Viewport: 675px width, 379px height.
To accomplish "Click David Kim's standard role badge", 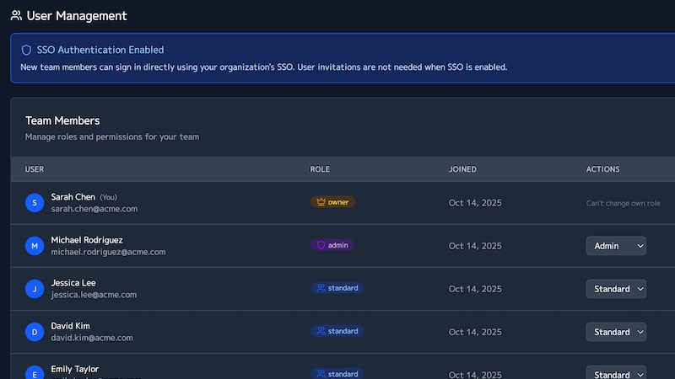I will 337,331.
